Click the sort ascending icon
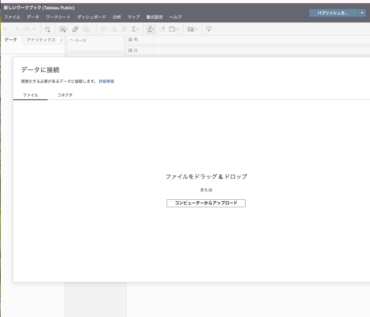The width and height of the screenshot is (370, 317). [114, 29]
